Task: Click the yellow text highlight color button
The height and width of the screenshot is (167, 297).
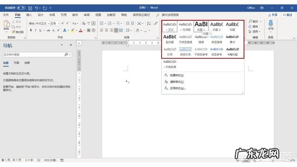Action: [72, 30]
